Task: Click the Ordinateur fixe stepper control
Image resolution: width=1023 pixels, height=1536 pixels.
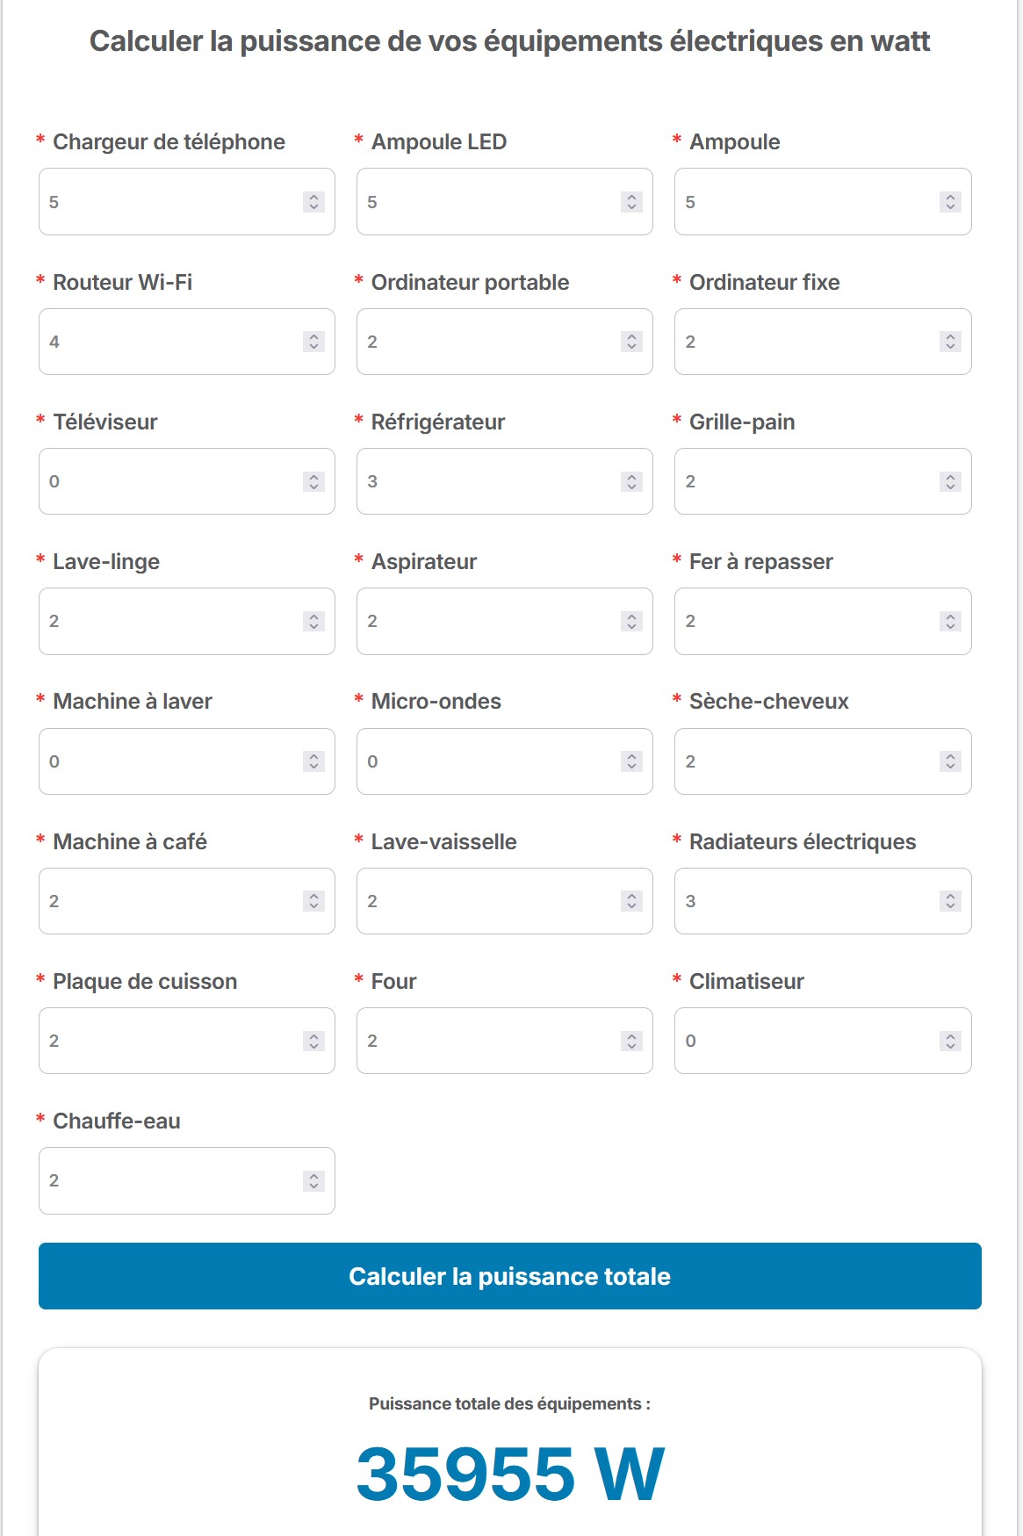Action: coord(950,342)
